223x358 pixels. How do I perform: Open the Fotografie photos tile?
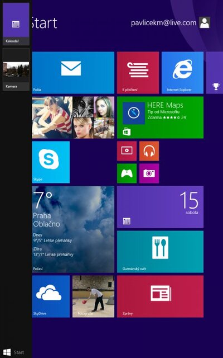click(93, 296)
